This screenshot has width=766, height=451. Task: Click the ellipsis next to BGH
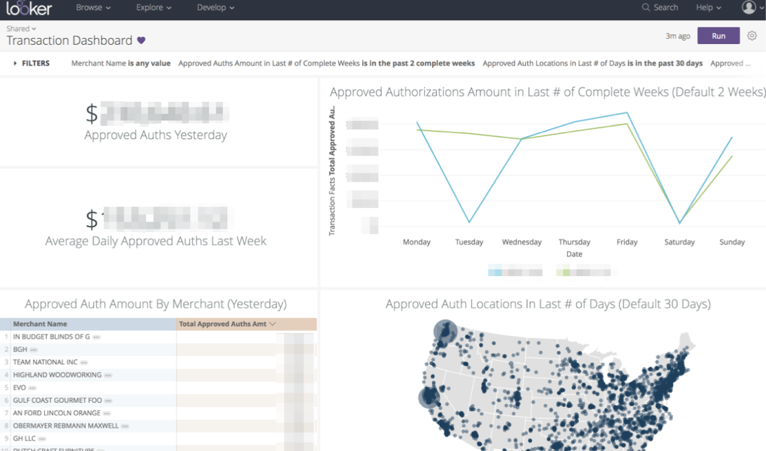tap(33, 350)
